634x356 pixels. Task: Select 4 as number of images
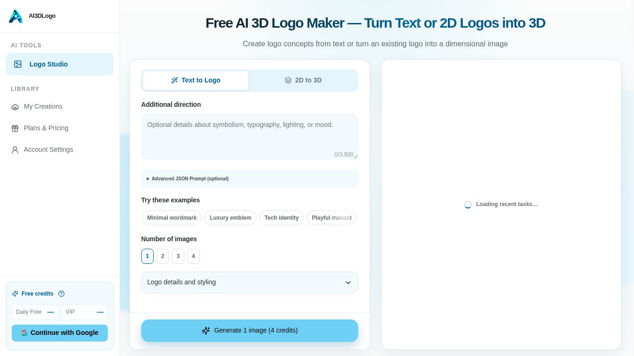(x=193, y=256)
